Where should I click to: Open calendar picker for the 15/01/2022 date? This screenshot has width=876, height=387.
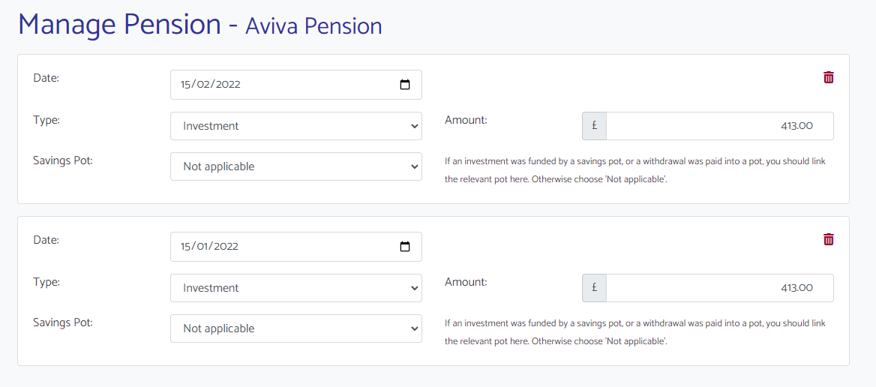tap(405, 247)
